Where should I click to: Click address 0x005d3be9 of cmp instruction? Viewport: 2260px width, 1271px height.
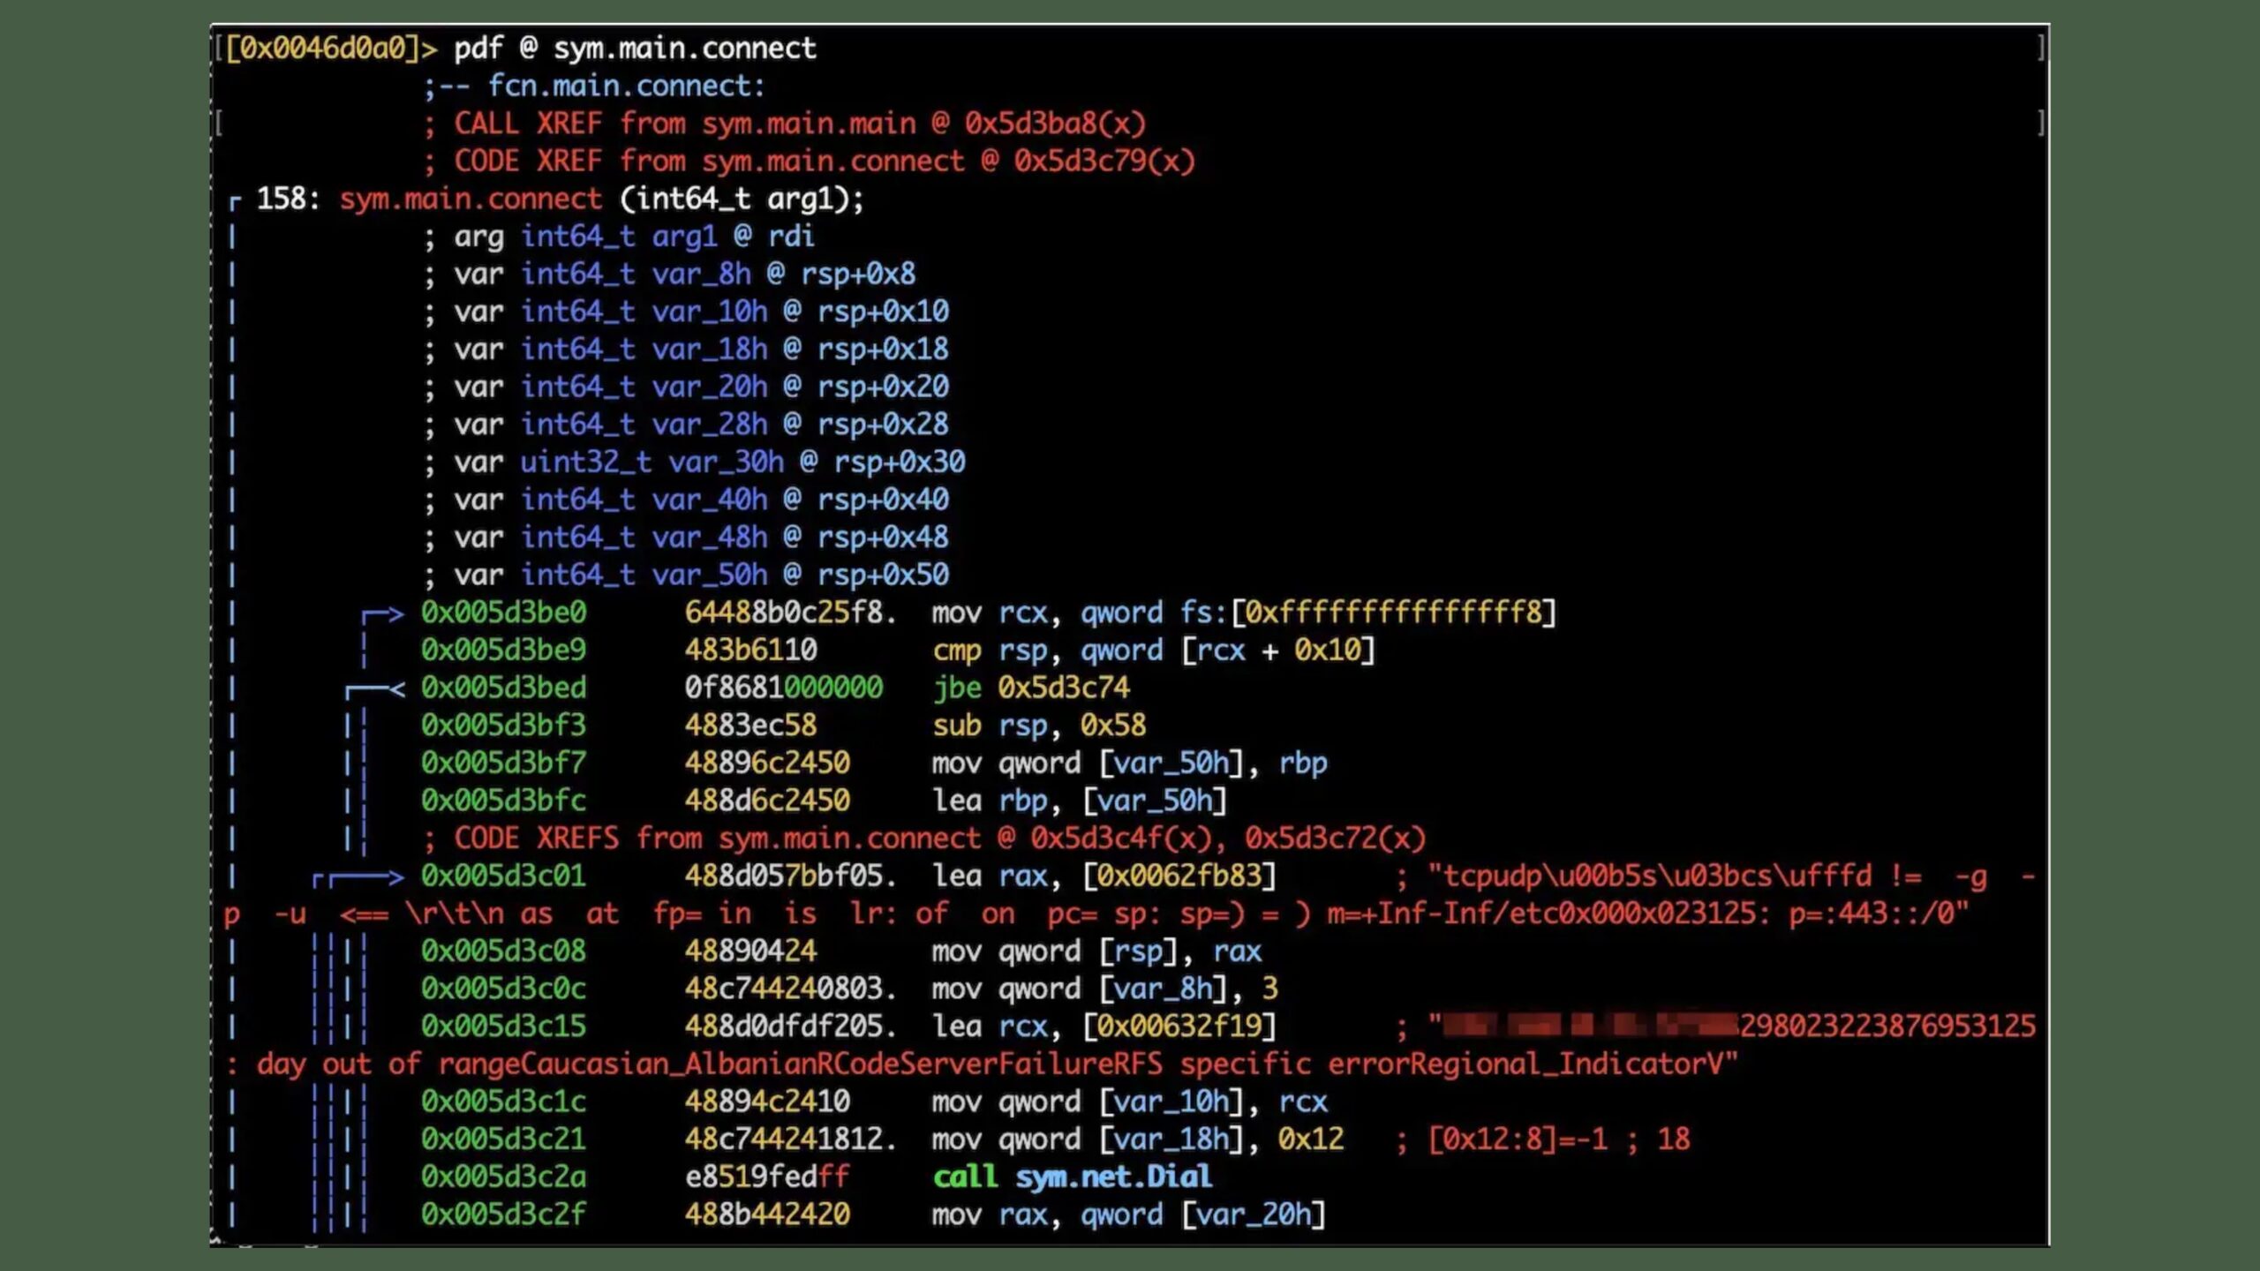pyautogui.click(x=503, y=651)
